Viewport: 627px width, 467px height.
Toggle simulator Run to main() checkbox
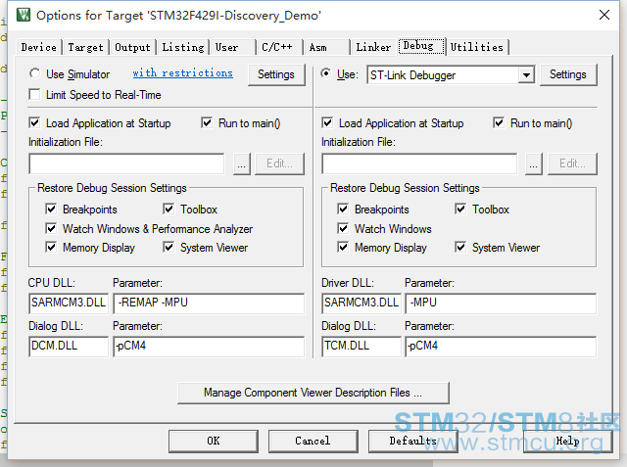pos(207,122)
